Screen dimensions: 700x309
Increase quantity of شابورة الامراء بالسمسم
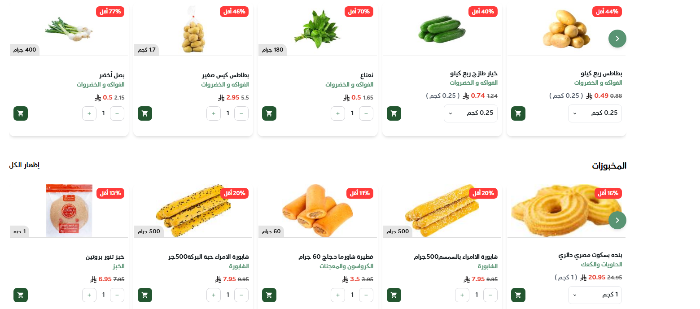pyautogui.click(x=462, y=295)
